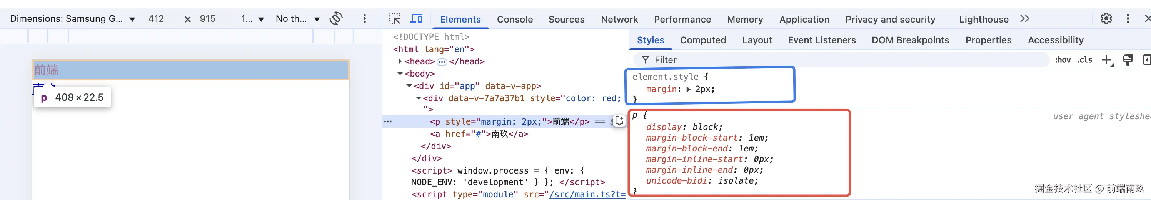Viewport: 1151px width, 200px height.
Task: Click the element.style selector
Action: 665,77
